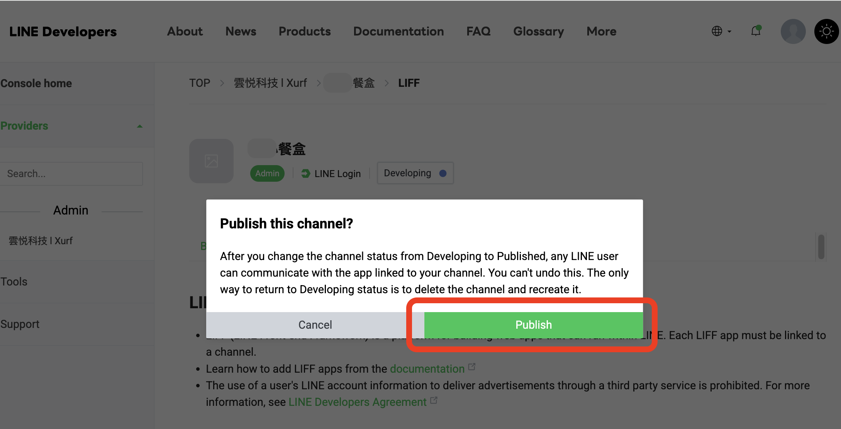Viewport: 841px width, 429px height.
Task: Open the Glossary page
Action: pos(539,31)
